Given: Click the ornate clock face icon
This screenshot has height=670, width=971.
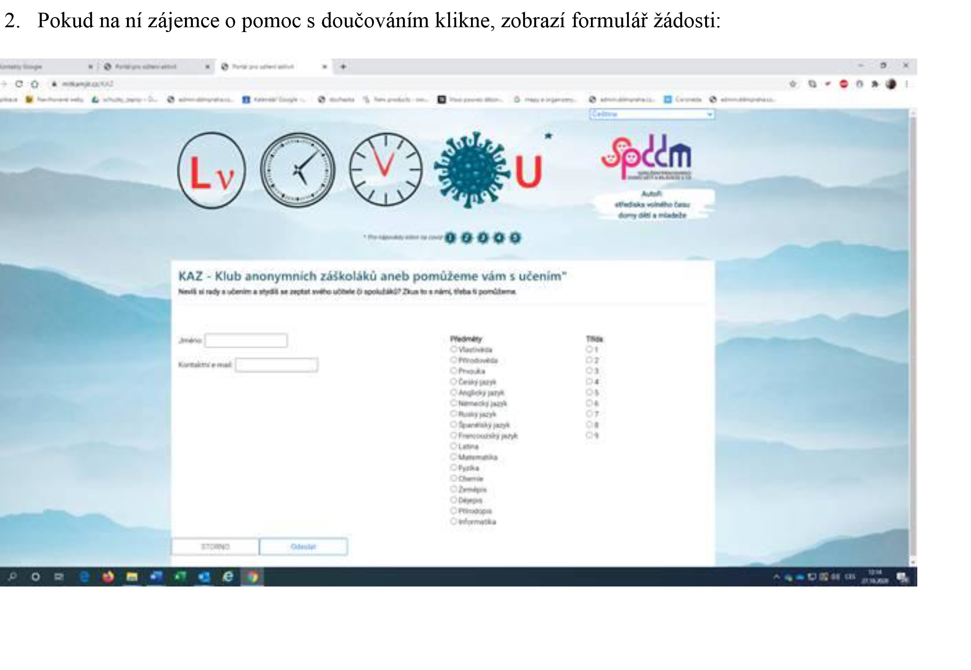Looking at the screenshot, I should (297, 170).
